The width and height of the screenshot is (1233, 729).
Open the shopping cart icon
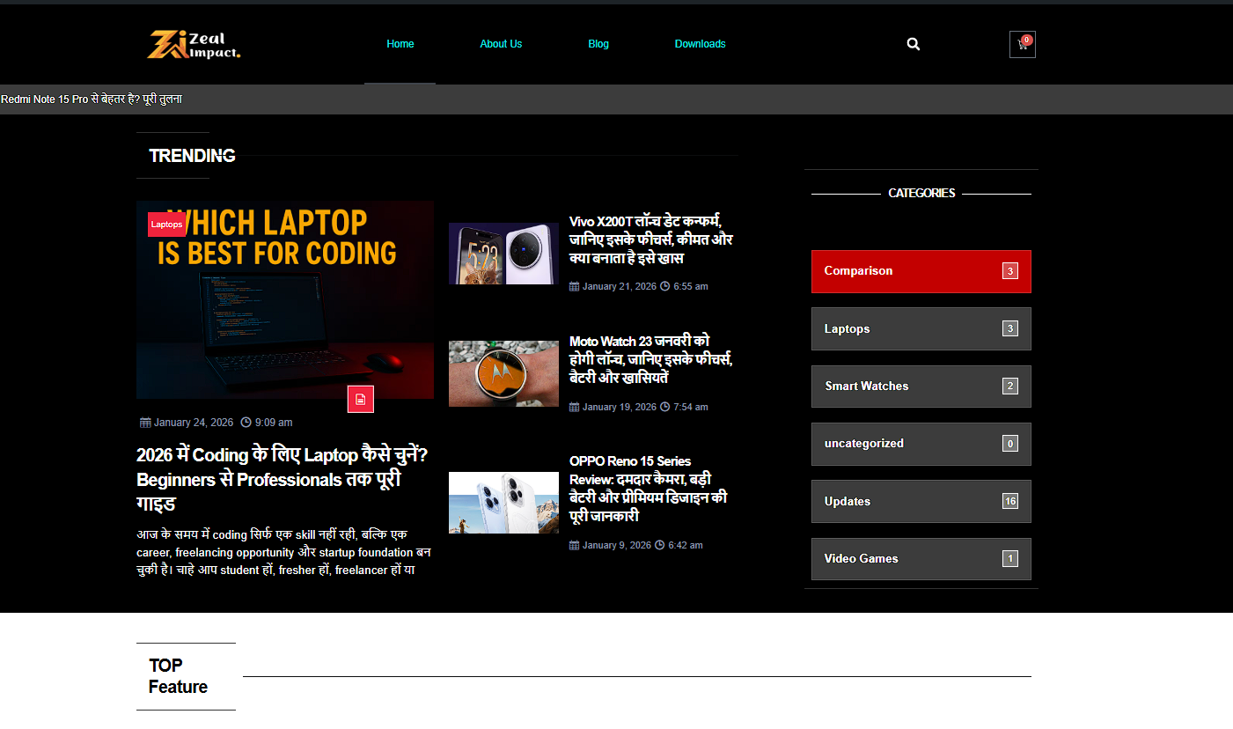[1022, 45]
